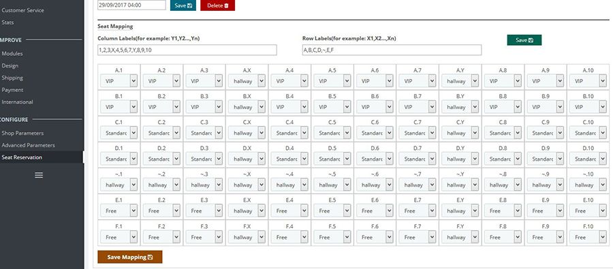The height and width of the screenshot is (269, 613).
Task: Expand the E.10 Free seat dropdown
Action: tap(588, 210)
